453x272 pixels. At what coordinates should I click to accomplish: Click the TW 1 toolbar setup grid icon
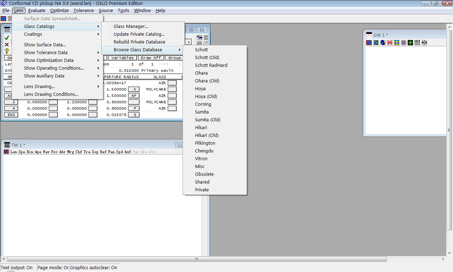[x=6, y=152]
